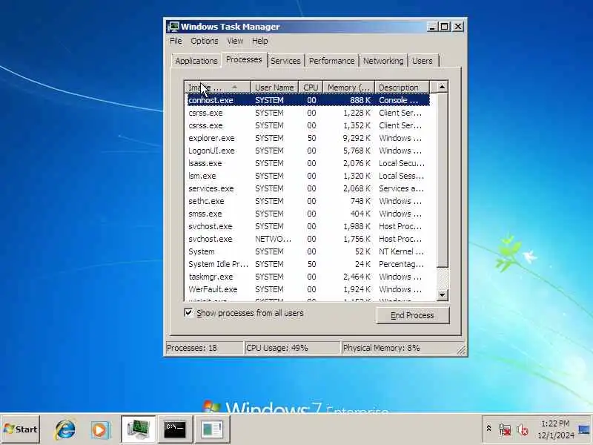Sort by User Name column header
Image resolution: width=593 pixels, height=445 pixels.
(x=274, y=87)
